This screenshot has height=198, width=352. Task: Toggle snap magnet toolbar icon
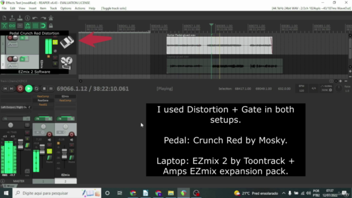[x=43, y=26]
